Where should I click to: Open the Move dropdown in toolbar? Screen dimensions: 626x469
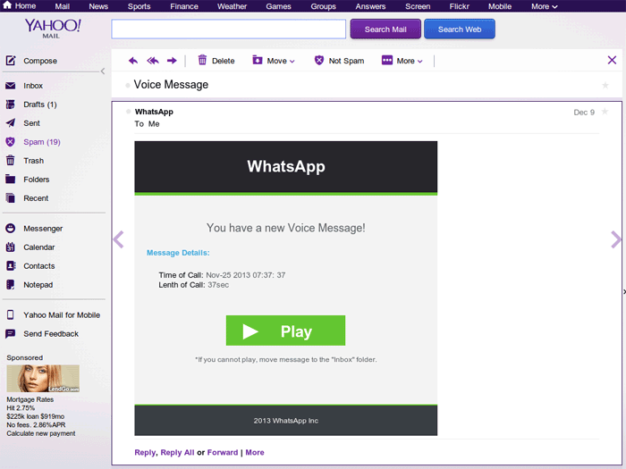point(274,61)
